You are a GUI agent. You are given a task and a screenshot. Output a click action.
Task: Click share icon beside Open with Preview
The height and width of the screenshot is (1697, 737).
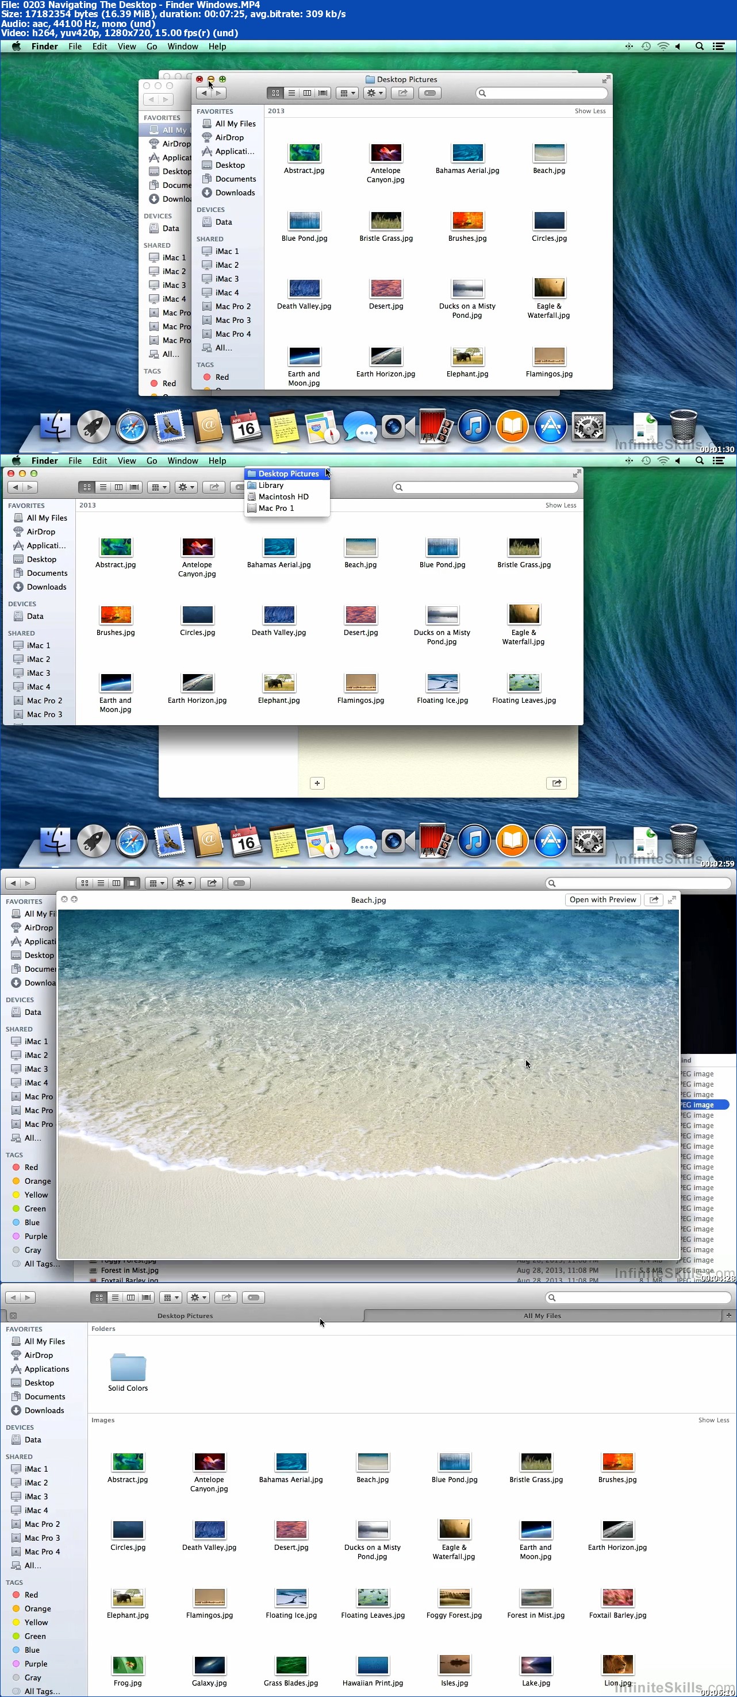(x=653, y=900)
